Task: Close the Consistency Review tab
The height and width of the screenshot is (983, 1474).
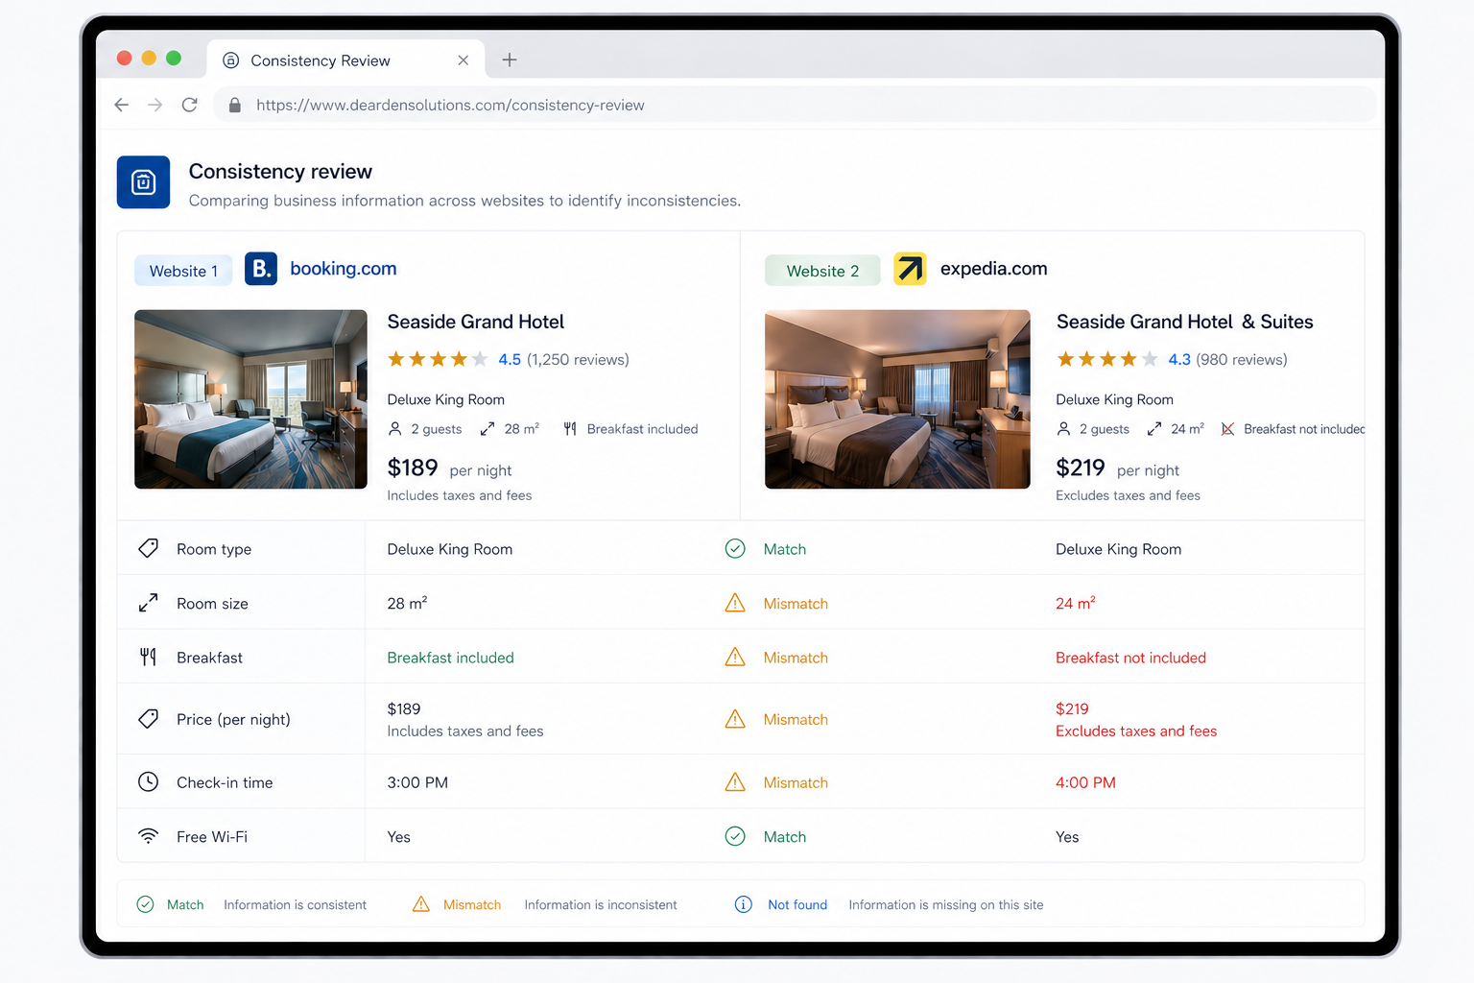Action: coord(464,60)
